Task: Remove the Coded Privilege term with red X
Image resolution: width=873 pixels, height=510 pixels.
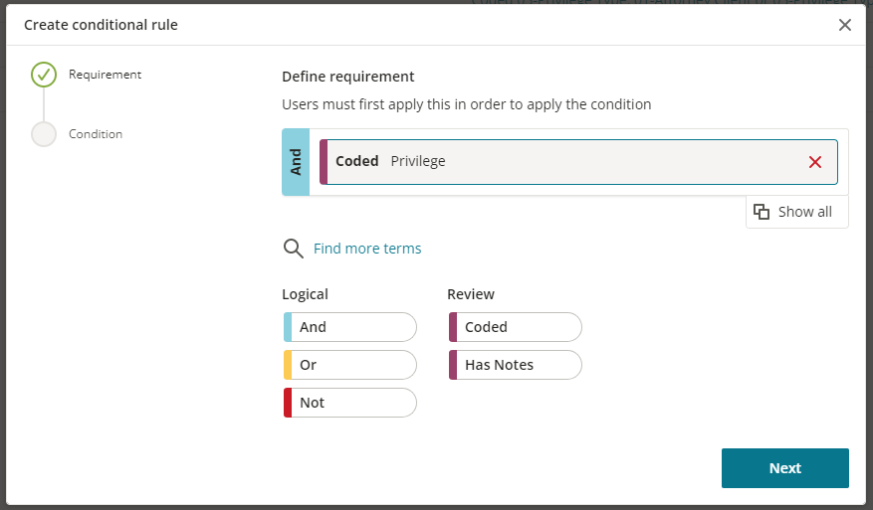Action: (814, 162)
